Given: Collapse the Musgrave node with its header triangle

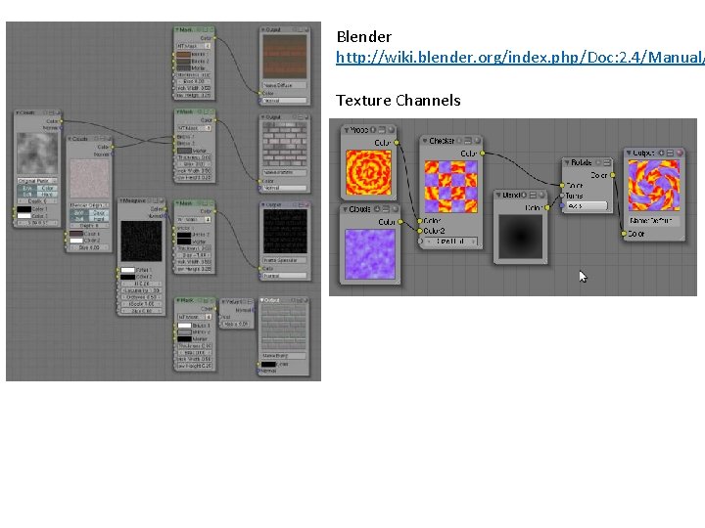Looking at the screenshot, I should point(121,200).
